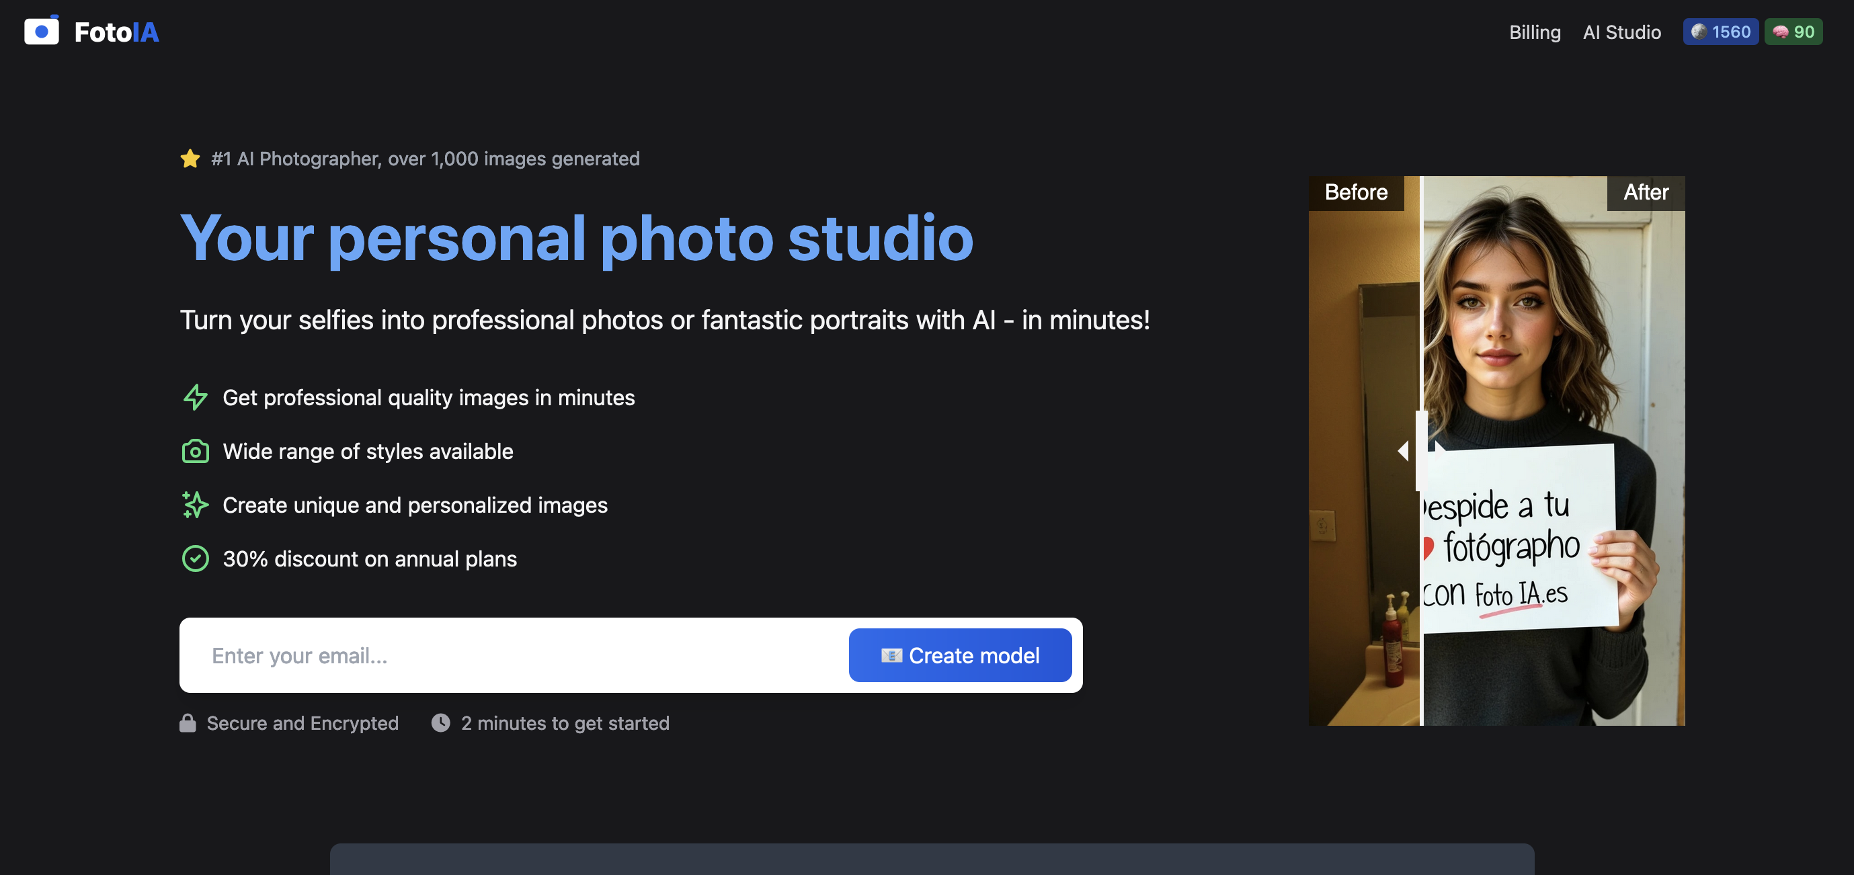Click the 1560 credits badge

point(1720,32)
